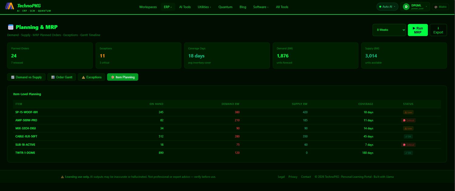Click the Critical status badge for AMP-500W-PRO
This screenshot has width=455, height=191.
[408, 120]
